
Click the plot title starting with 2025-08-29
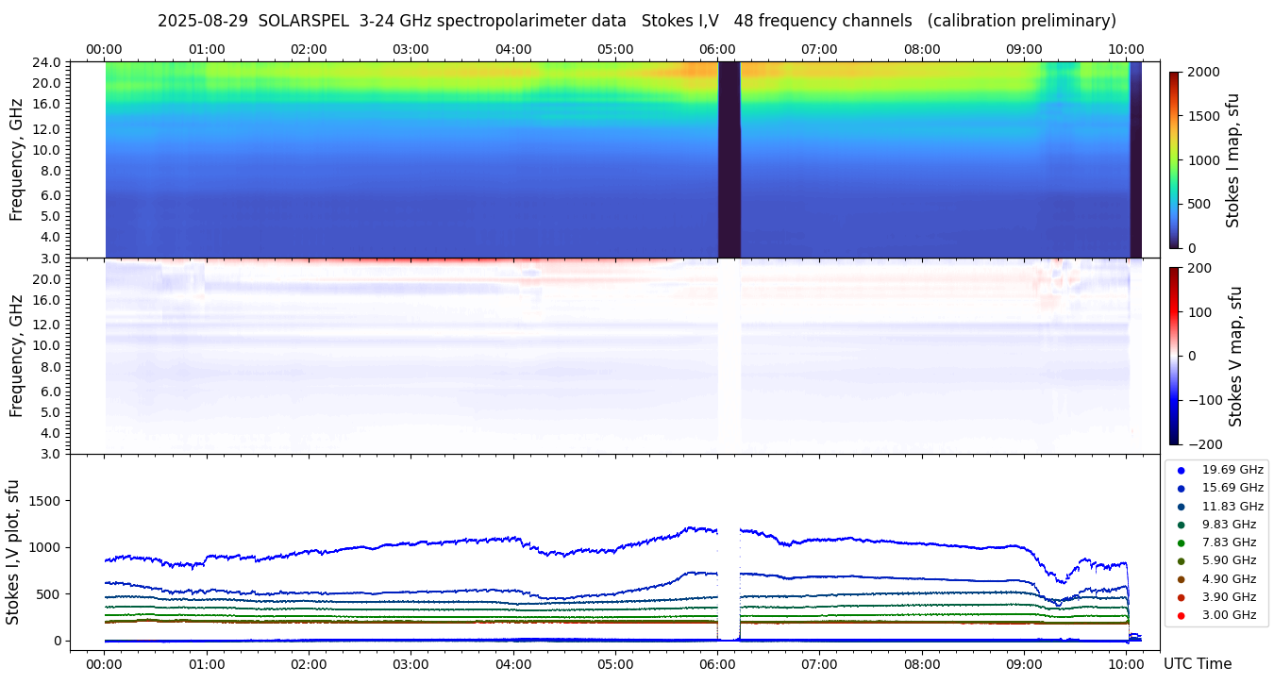(636, 21)
